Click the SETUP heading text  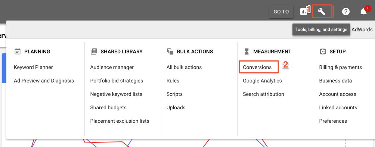coord(338,51)
